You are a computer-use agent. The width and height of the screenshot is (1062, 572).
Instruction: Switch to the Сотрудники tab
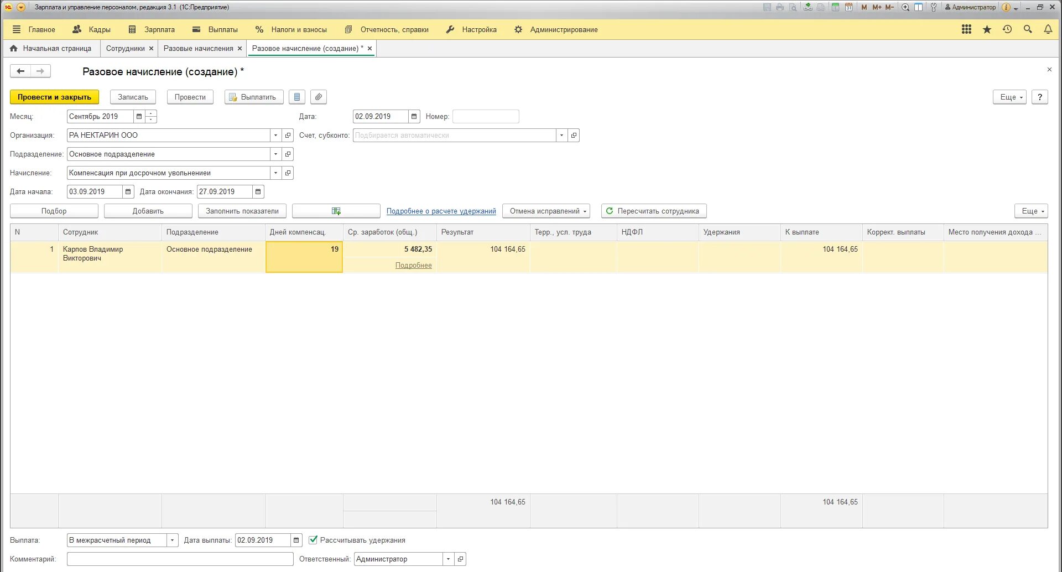[125, 48]
